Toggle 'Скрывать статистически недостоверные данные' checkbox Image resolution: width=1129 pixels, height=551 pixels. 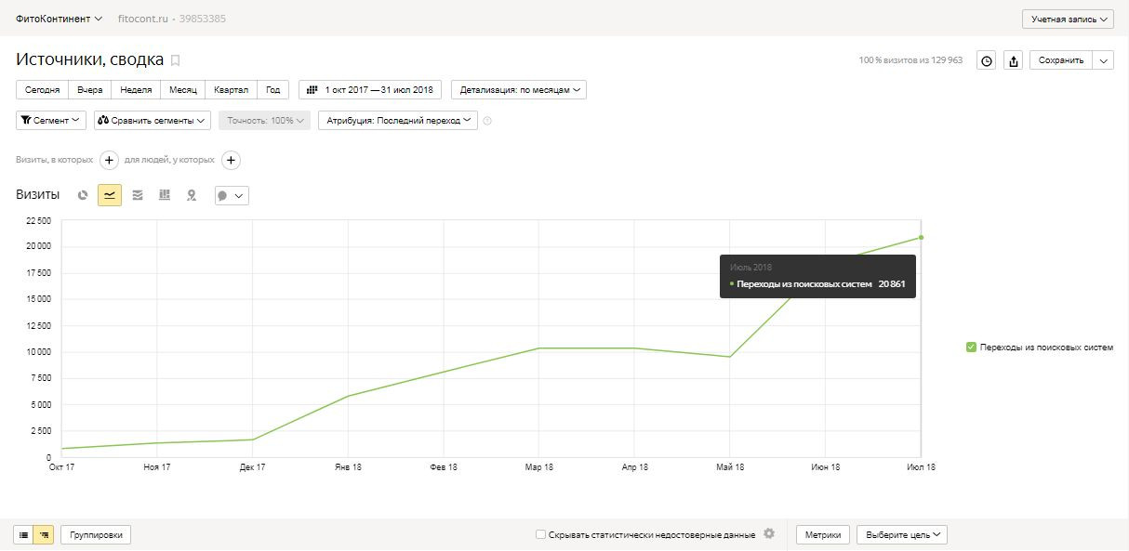[540, 534]
